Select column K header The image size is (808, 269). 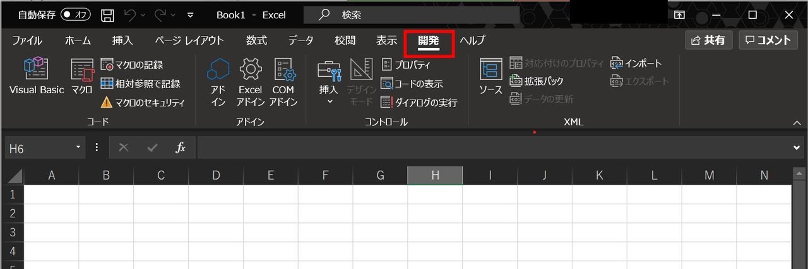tap(600, 176)
